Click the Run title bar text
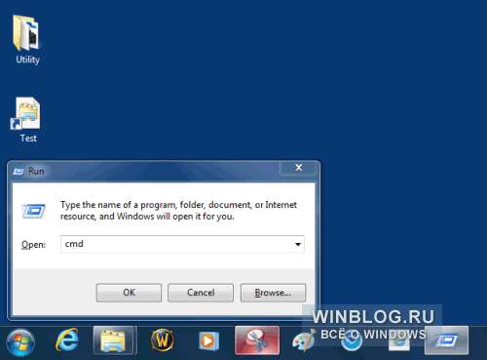The image size is (487, 360). click(36, 171)
